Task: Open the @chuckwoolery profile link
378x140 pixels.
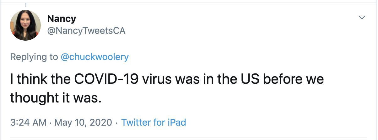Action: [94, 57]
